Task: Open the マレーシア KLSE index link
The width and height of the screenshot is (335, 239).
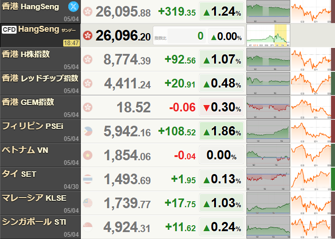Action: tap(34, 198)
